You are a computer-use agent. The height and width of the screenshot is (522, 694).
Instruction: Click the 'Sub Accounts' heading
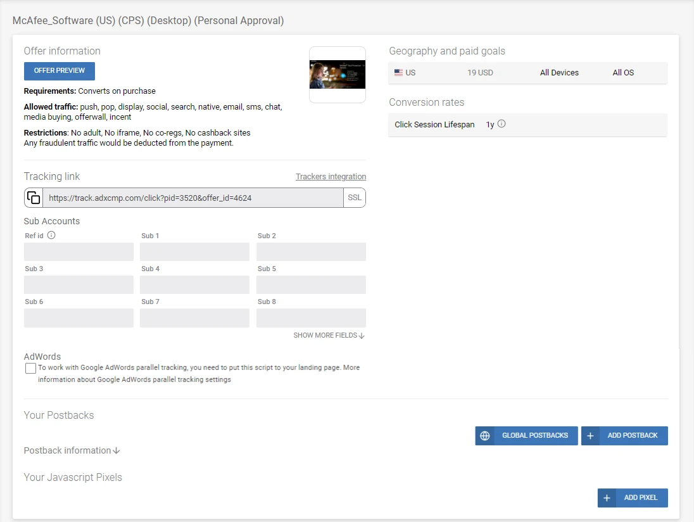[52, 221]
